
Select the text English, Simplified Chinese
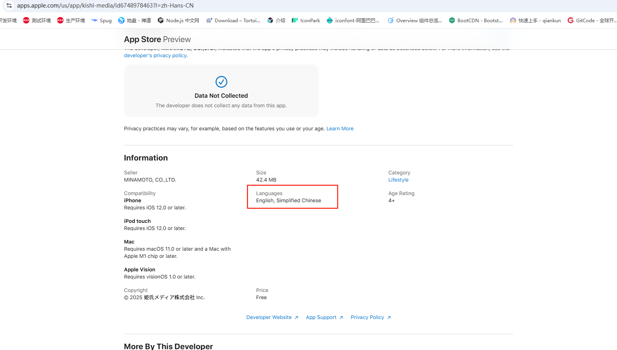pyautogui.click(x=288, y=201)
